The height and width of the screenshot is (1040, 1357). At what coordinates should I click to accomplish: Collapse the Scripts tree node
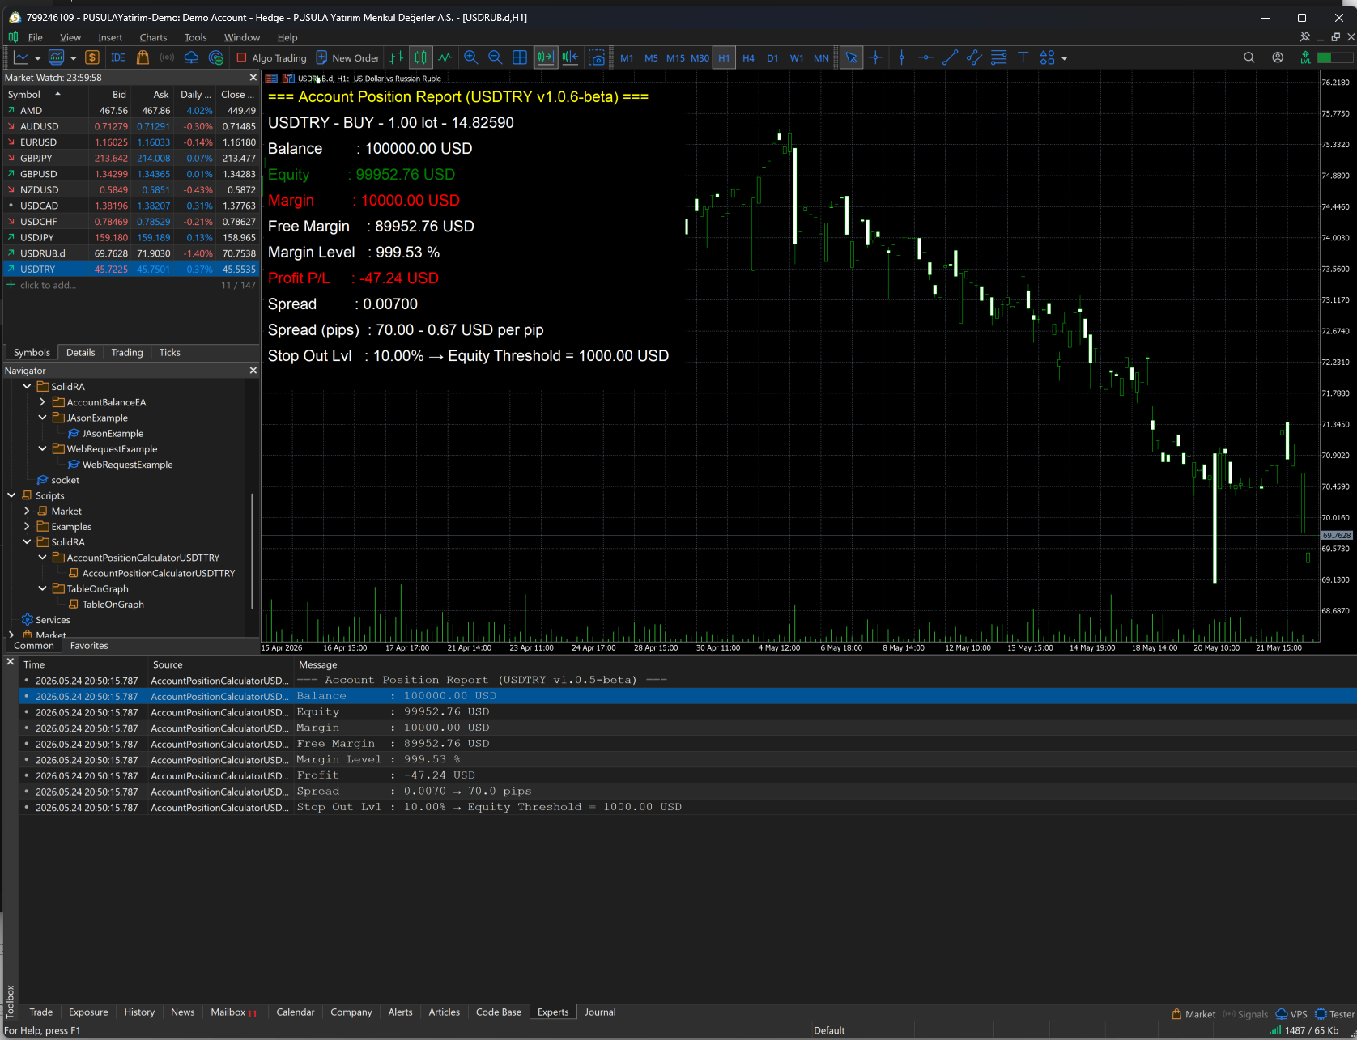coord(11,495)
